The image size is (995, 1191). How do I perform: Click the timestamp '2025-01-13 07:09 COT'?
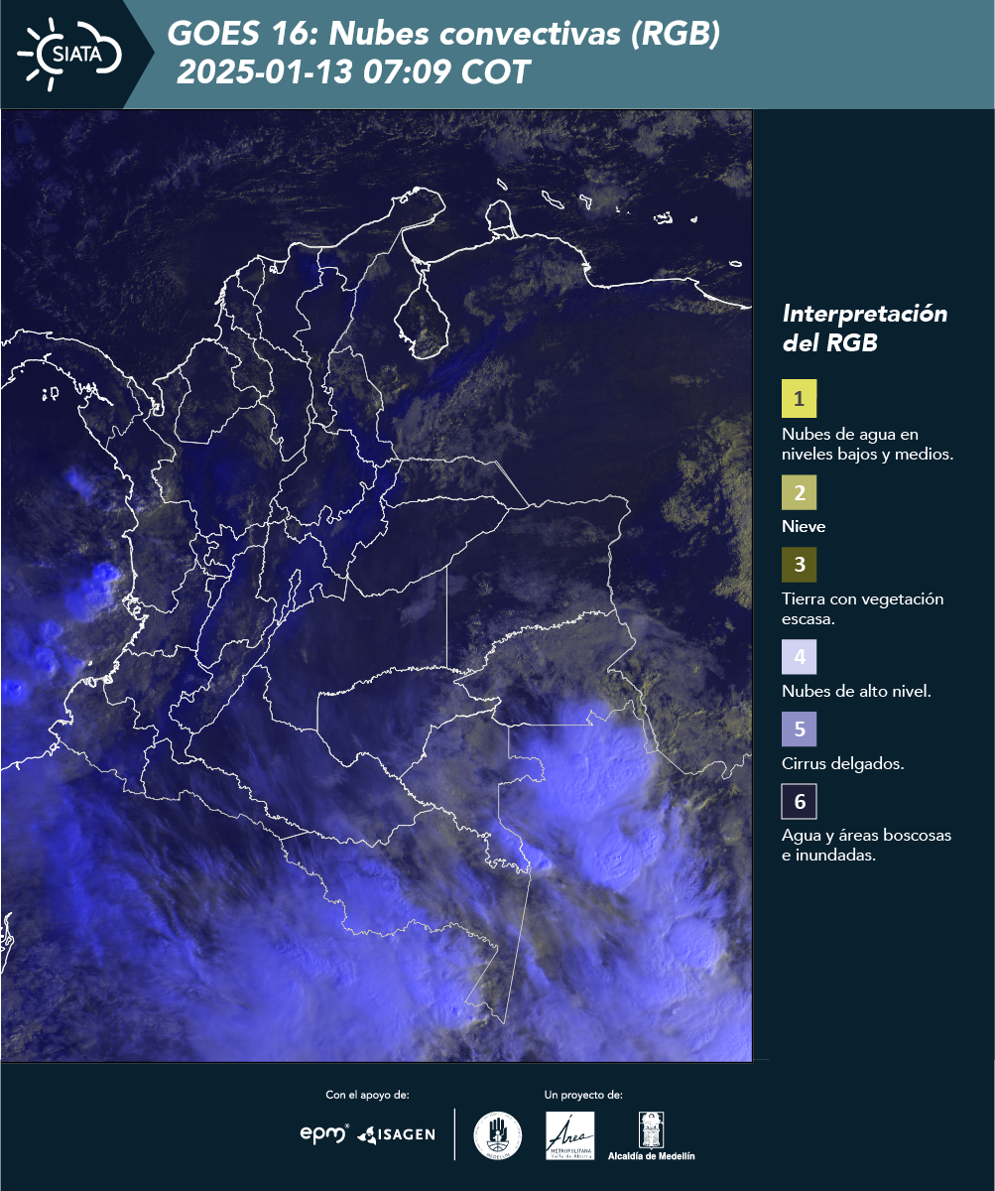(353, 72)
